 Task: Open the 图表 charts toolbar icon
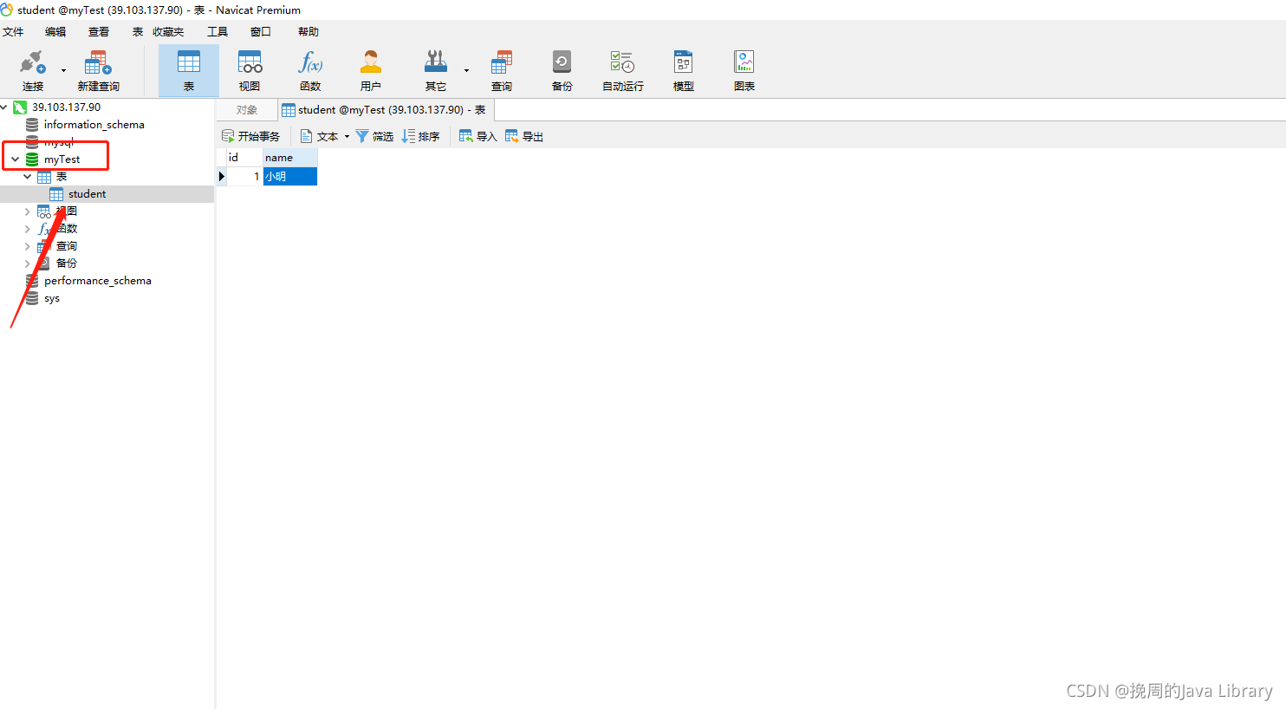744,70
